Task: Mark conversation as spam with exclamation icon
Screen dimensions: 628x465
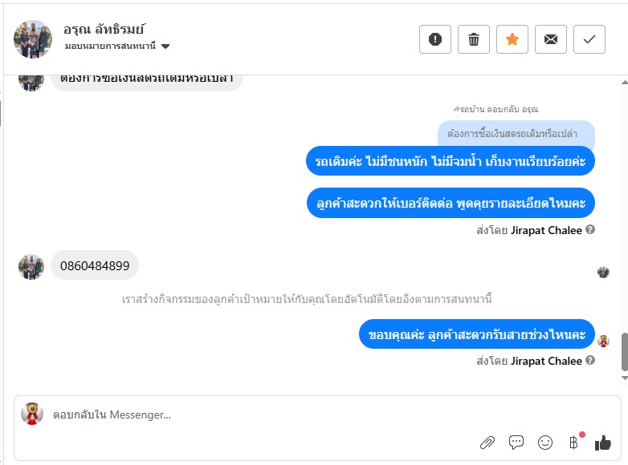Action: (x=435, y=39)
